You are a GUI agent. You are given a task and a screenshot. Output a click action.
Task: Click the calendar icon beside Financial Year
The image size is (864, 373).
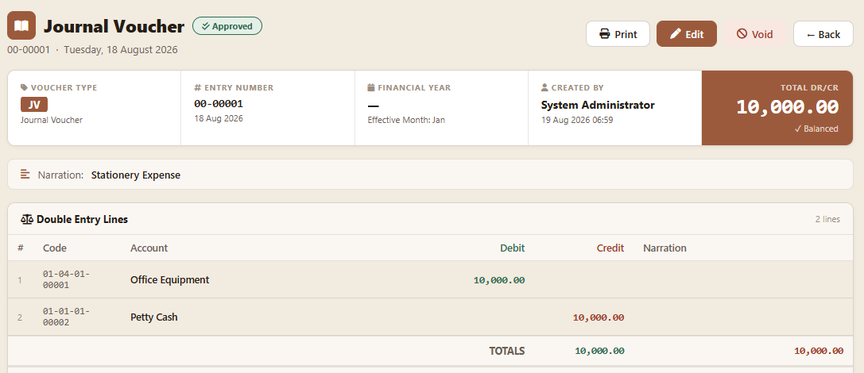[x=371, y=87]
